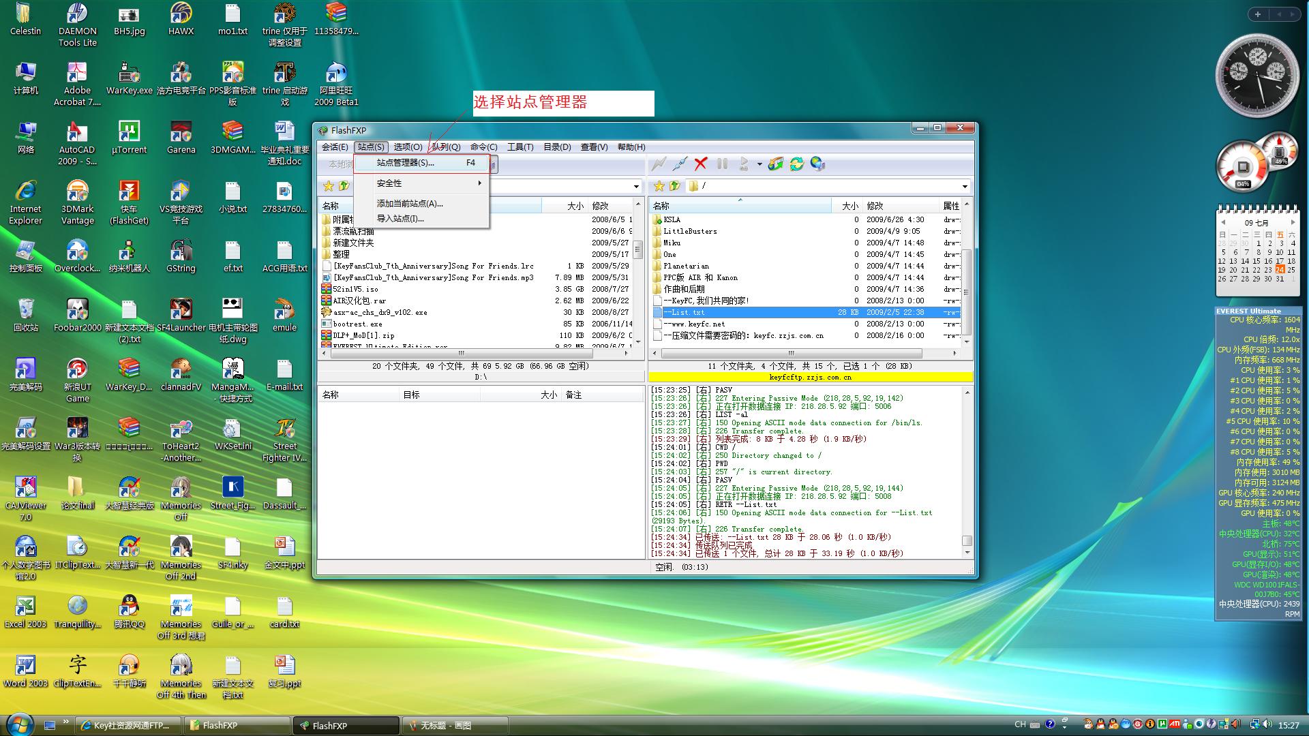Click the Disconnect plug icon

[x=680, y=164]
